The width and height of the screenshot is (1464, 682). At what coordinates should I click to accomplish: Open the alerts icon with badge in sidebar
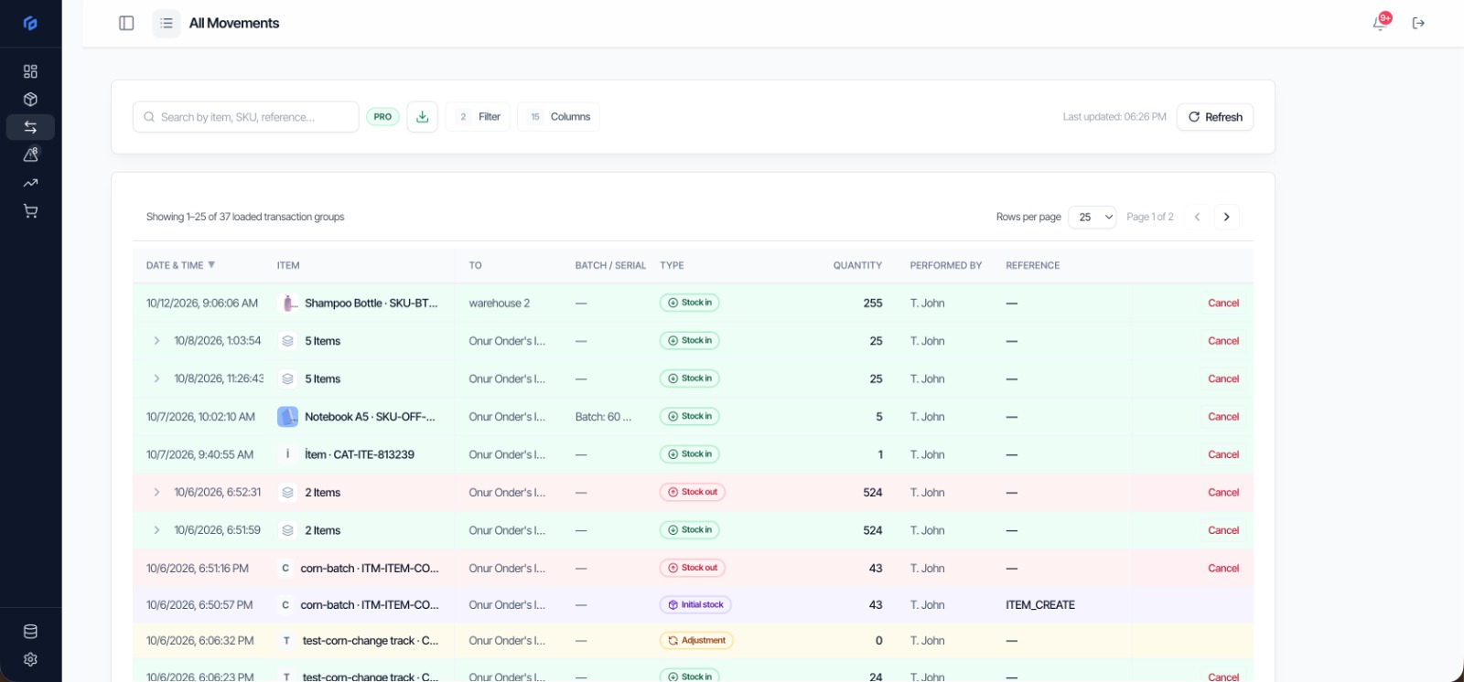tap(30, 155)
